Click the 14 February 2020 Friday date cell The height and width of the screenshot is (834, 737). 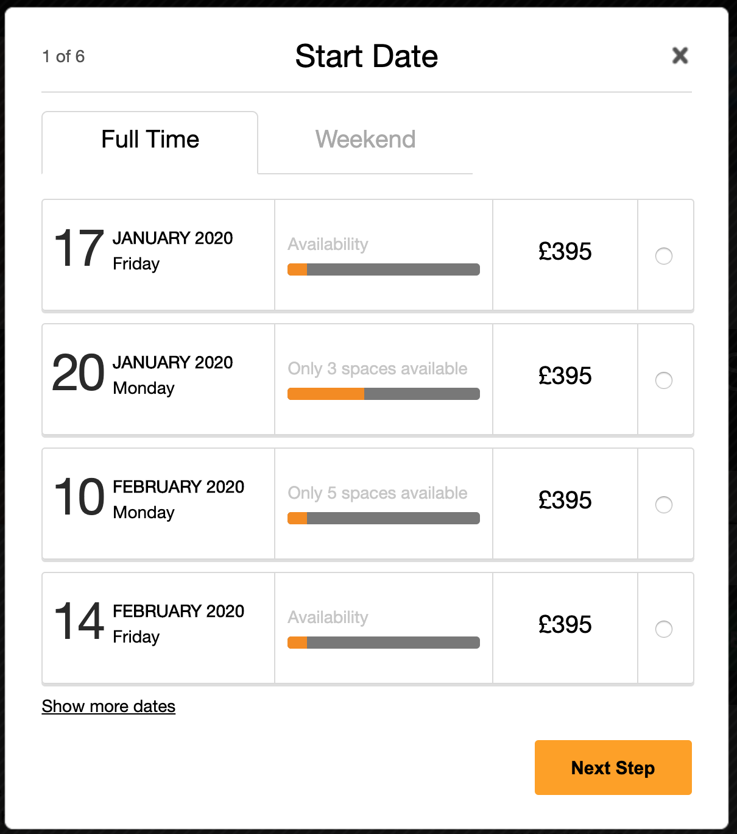pyautogui.click(x=149, y=623)
